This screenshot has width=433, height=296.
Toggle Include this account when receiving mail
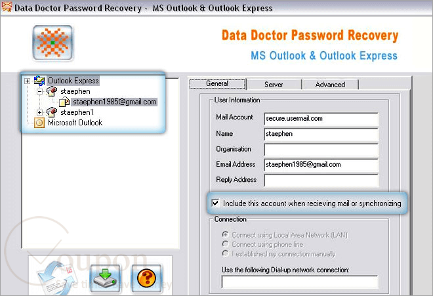point(215,203)
